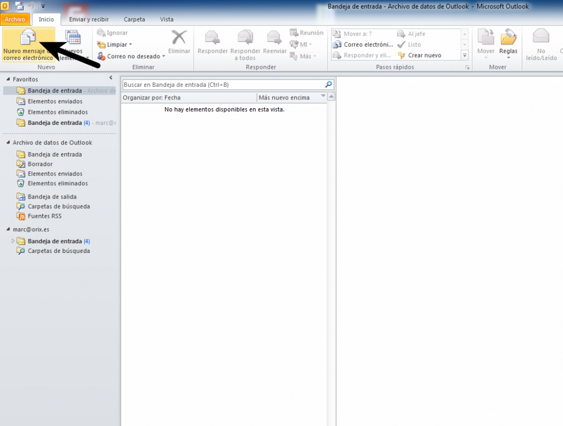
Task: Open the Mover dropdown button
Action: tap(486, 45)
